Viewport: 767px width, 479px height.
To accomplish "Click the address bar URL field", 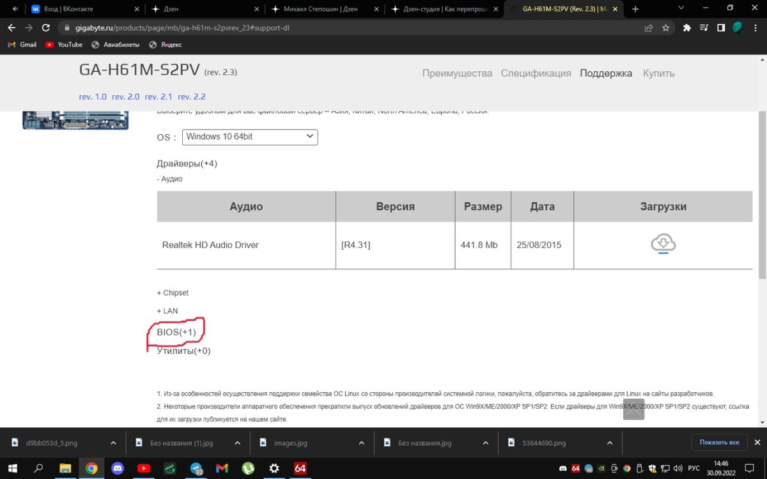I will 352,28.
